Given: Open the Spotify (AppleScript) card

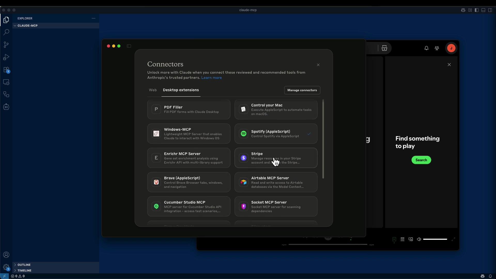Looking at the screenshot, I should click(276, 134).
